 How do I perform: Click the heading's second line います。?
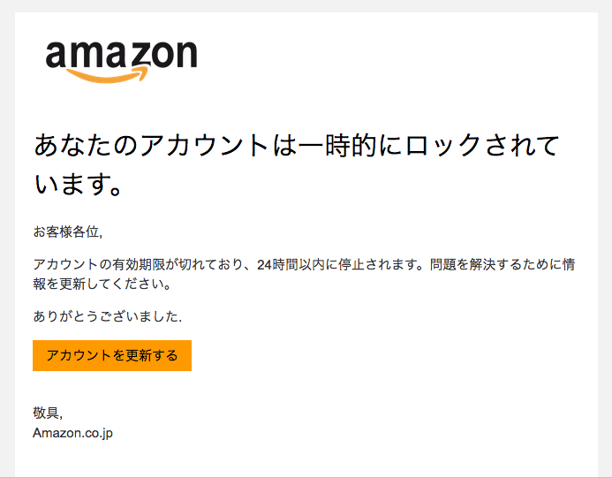click(x=78, y=184)
